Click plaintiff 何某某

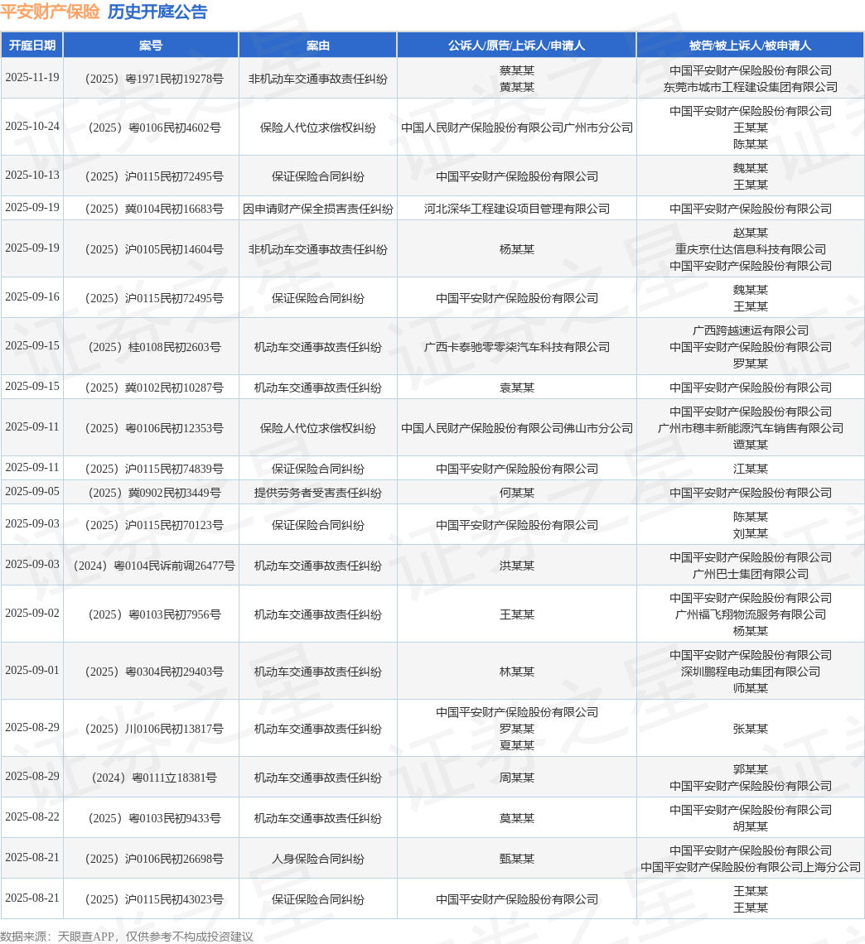pos(517,493)
